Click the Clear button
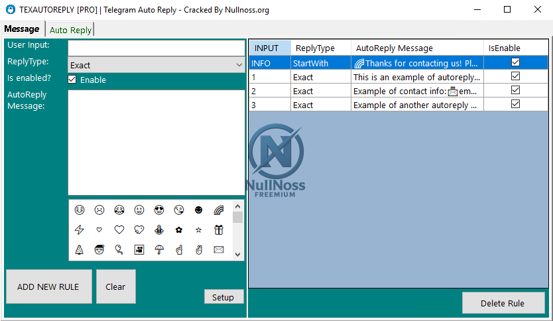553x321 pixels. (115, 287)
